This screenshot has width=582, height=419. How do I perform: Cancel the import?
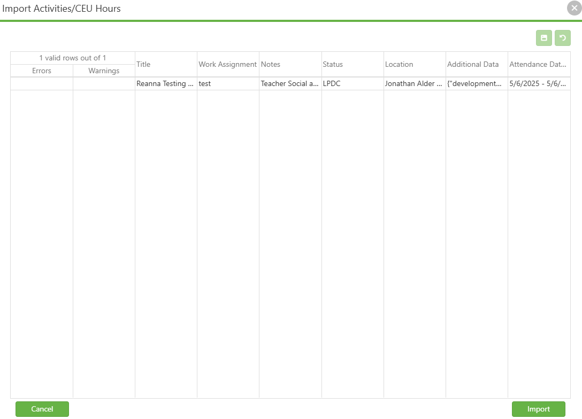tap(42, 409)
